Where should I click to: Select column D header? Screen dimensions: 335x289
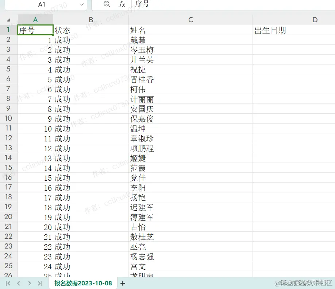click(315, 20)
